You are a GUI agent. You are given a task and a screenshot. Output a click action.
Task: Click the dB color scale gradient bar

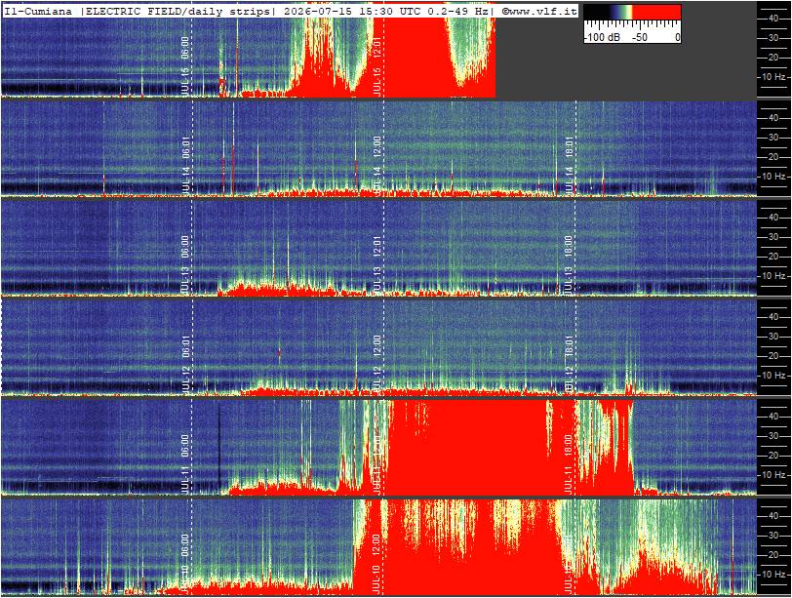(x=632, y=12)
